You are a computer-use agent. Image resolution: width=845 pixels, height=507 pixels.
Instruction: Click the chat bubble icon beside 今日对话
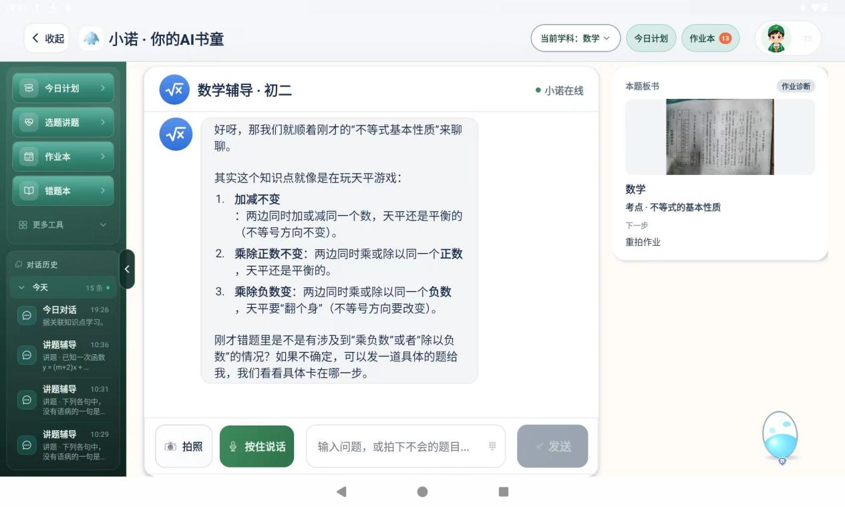coord(27,315)
